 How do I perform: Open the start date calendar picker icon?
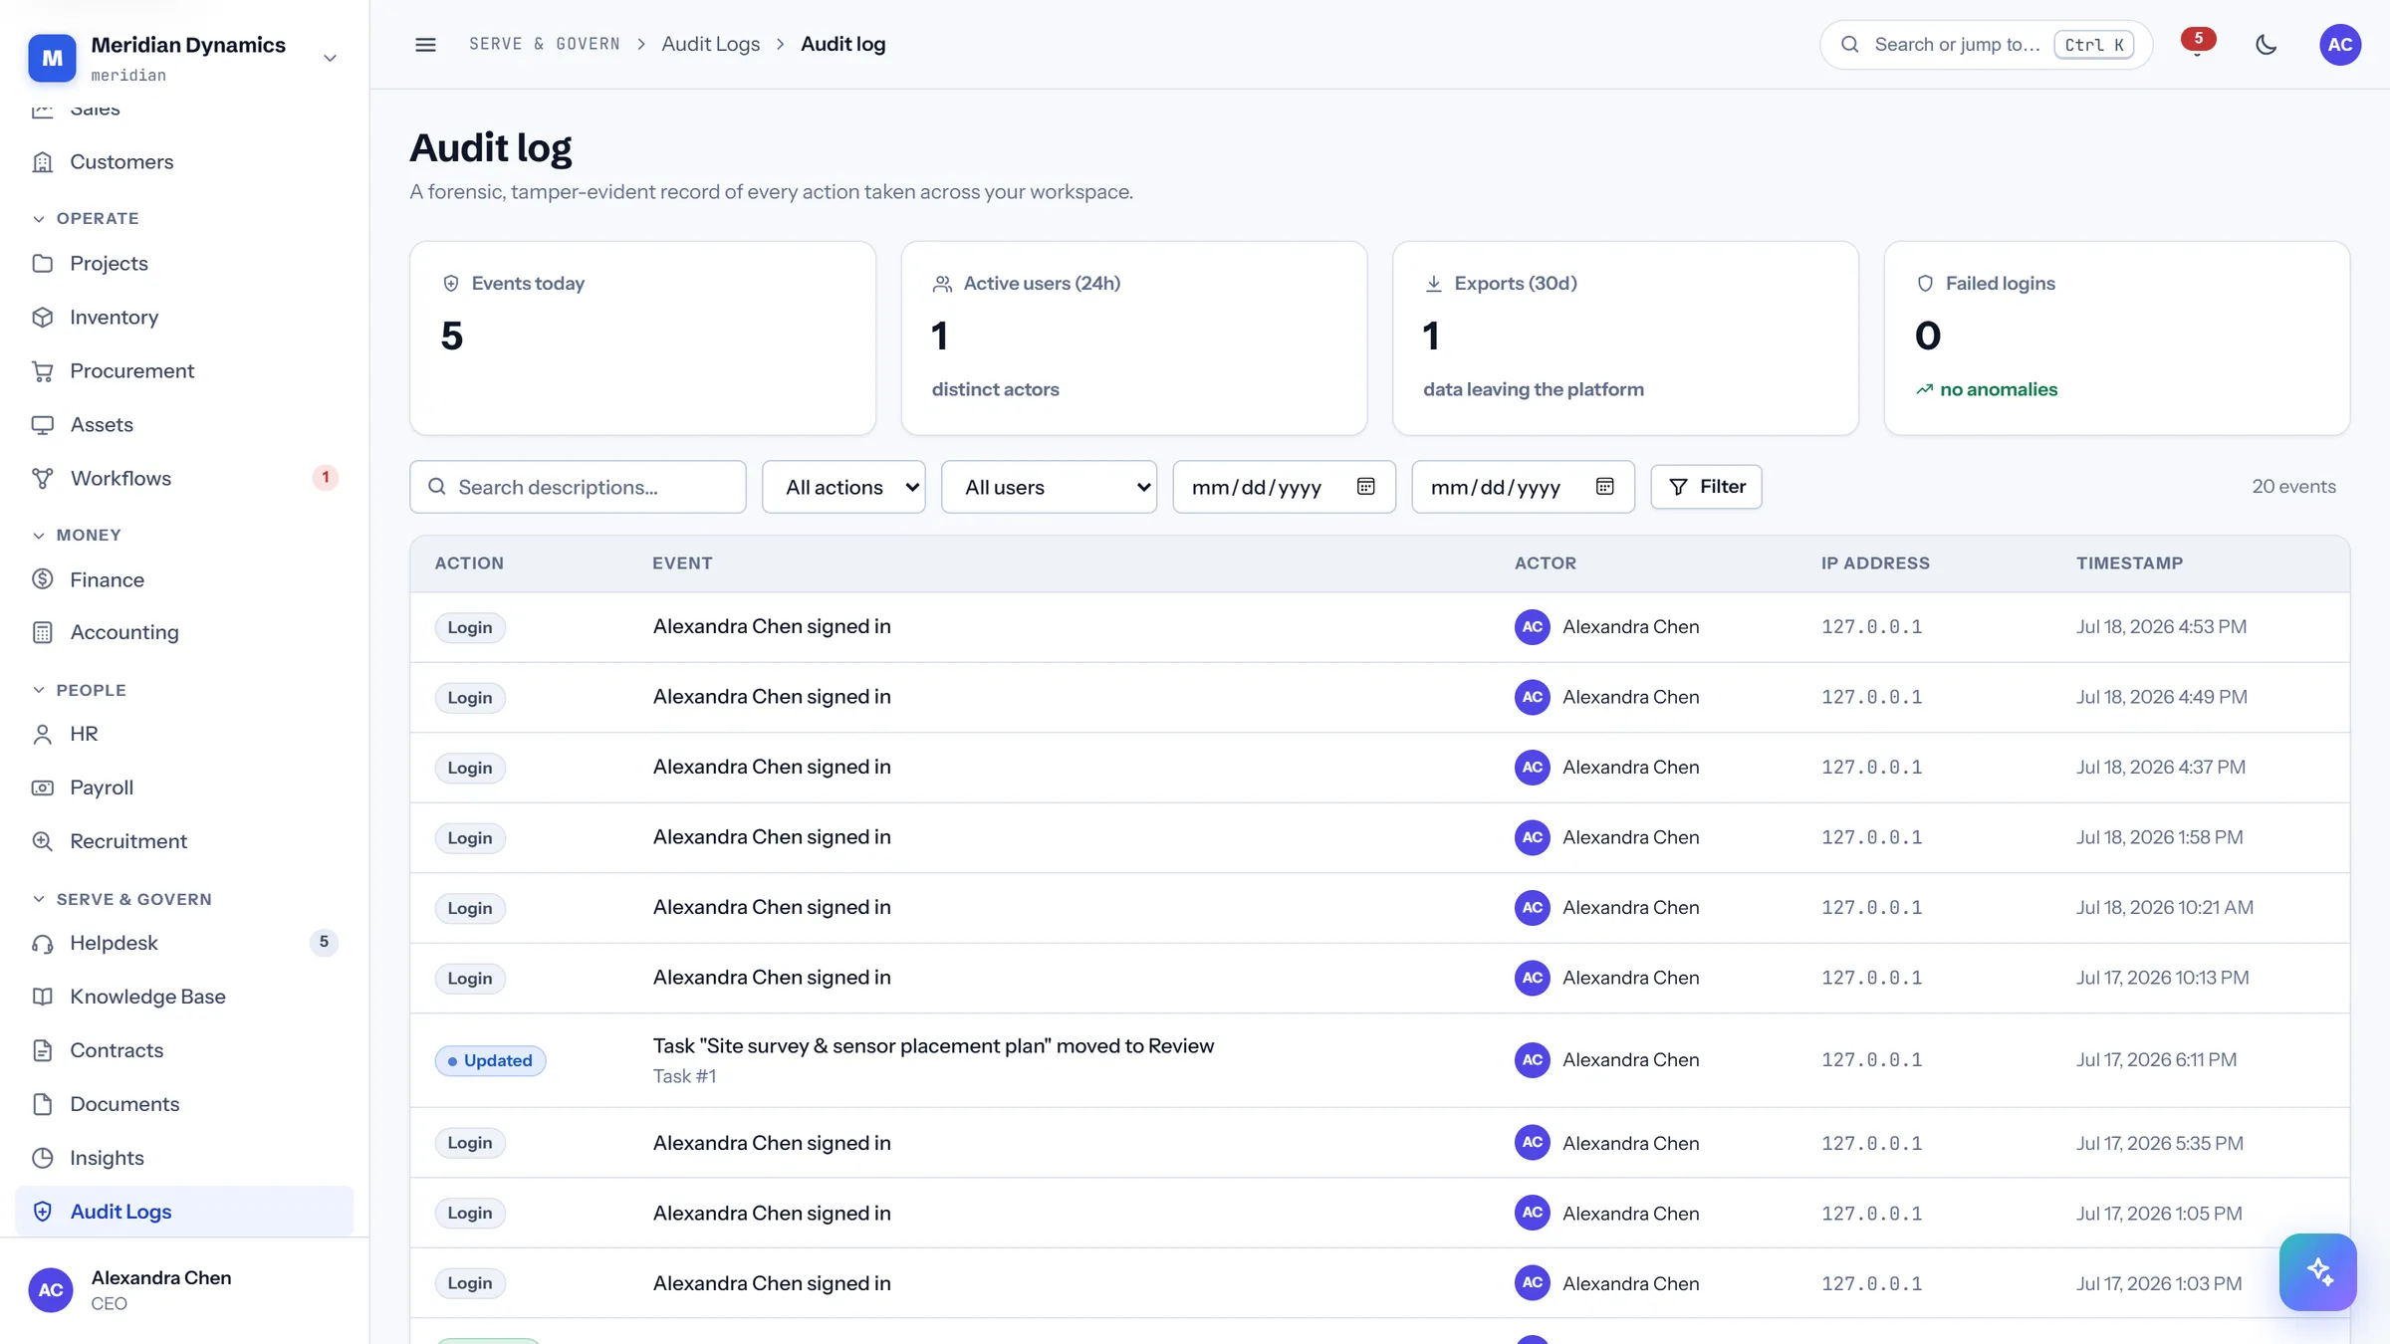[1365, 487]
